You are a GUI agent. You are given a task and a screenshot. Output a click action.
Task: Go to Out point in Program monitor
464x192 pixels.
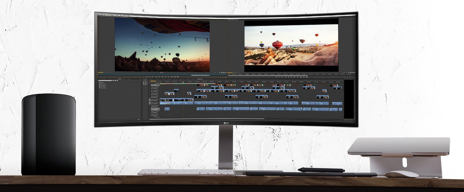tap(298, 77)
